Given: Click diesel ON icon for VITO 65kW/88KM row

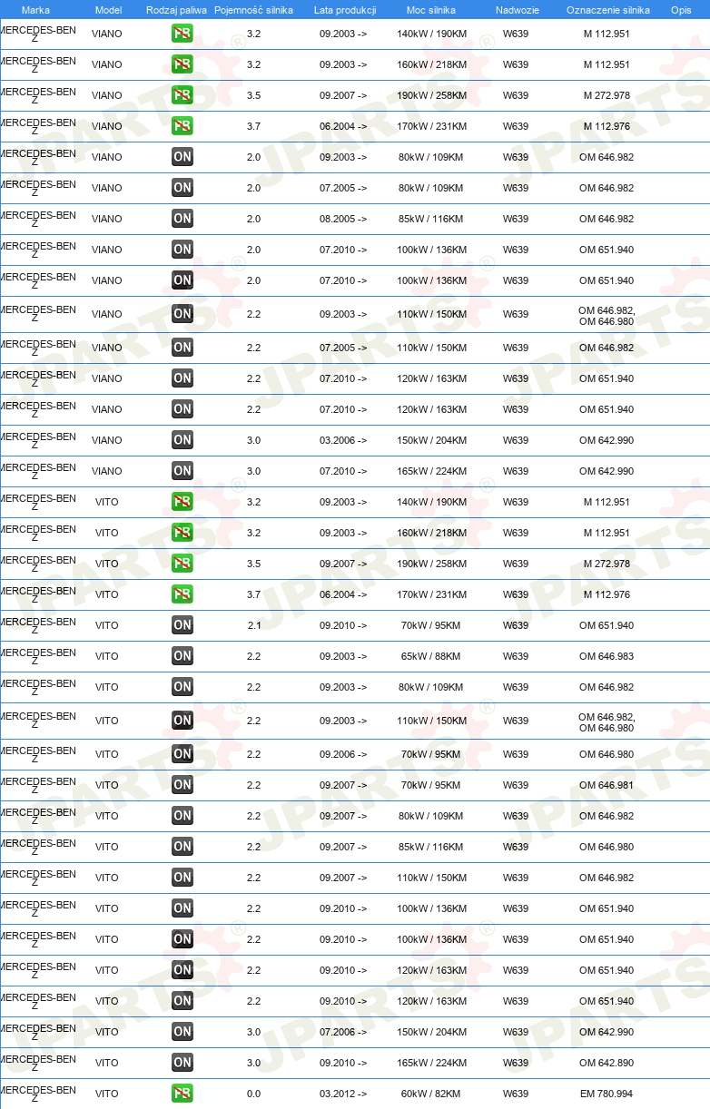Looking at the screenshot, I should tap(182, 656).
